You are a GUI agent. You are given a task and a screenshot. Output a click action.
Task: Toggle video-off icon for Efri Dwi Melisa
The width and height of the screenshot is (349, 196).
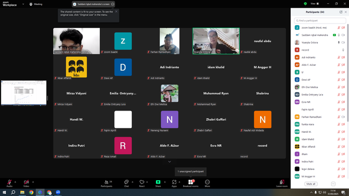[343, 87]
